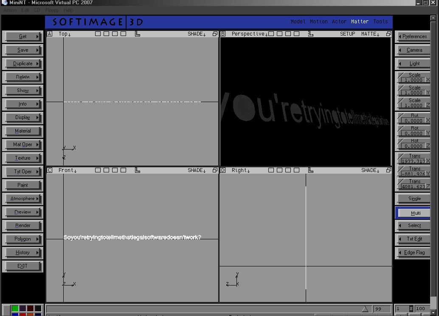Enable Multi selection mode
Viewport: 439px width, 316px height.
click(x=413, y=213)
